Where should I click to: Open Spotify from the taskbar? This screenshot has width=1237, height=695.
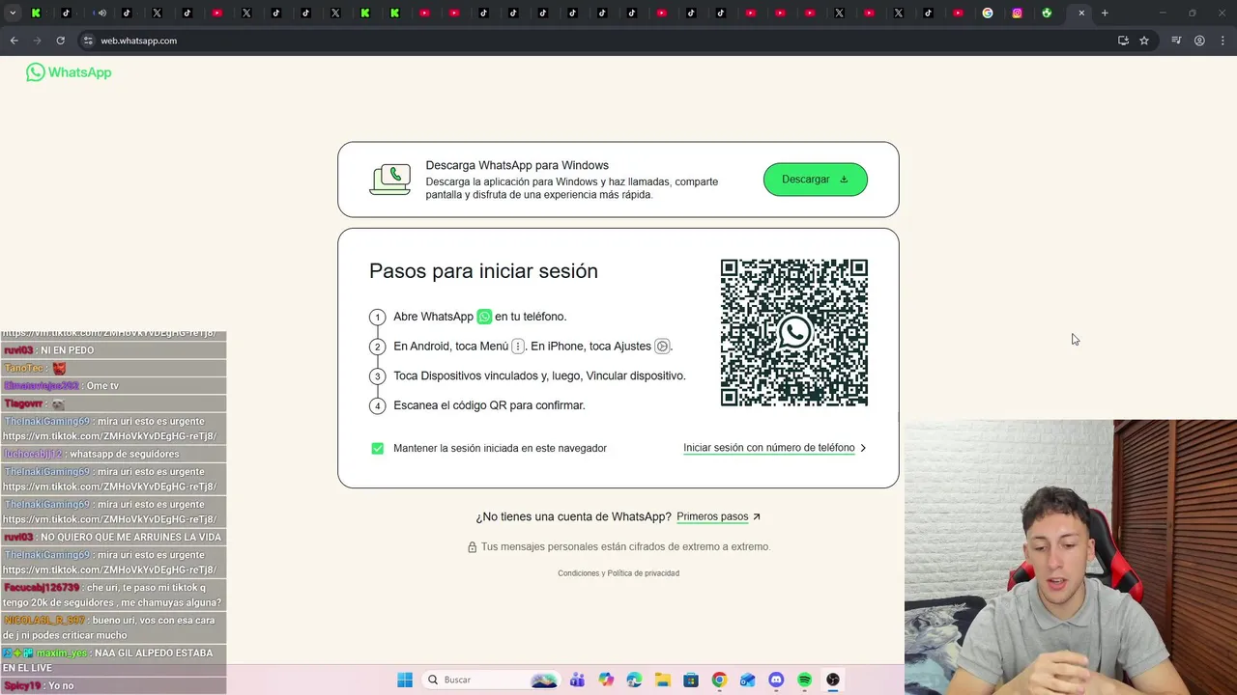(x=804, y=680)
